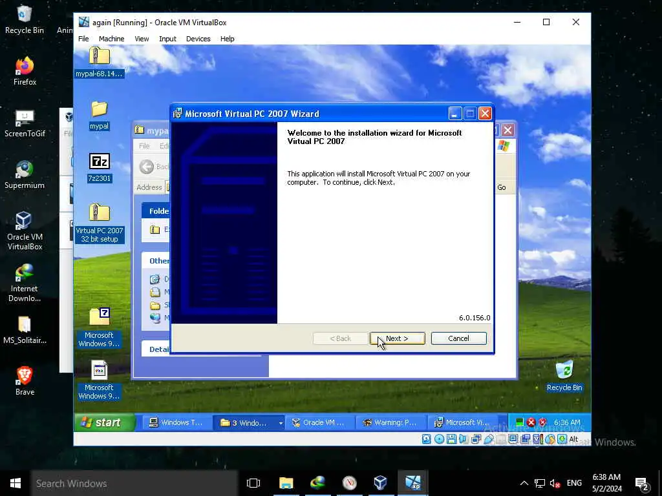Open the Devices menu in VirtualBox
662x496 pixels.
198,39
